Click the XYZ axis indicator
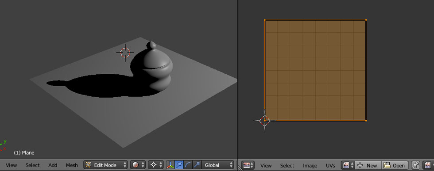The width and height of the screenshot is (434, 171). click(x=4, y=145)
